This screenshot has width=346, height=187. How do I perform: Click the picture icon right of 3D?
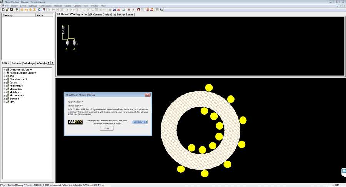tap(124, 10)
